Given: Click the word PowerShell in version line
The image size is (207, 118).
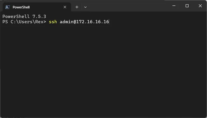Looking at the screenshot, I should click(x=16, y=17).
